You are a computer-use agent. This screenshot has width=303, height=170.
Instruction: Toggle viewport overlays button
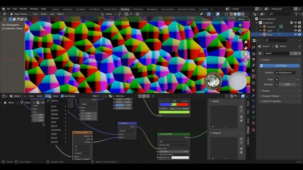[218, 14]
